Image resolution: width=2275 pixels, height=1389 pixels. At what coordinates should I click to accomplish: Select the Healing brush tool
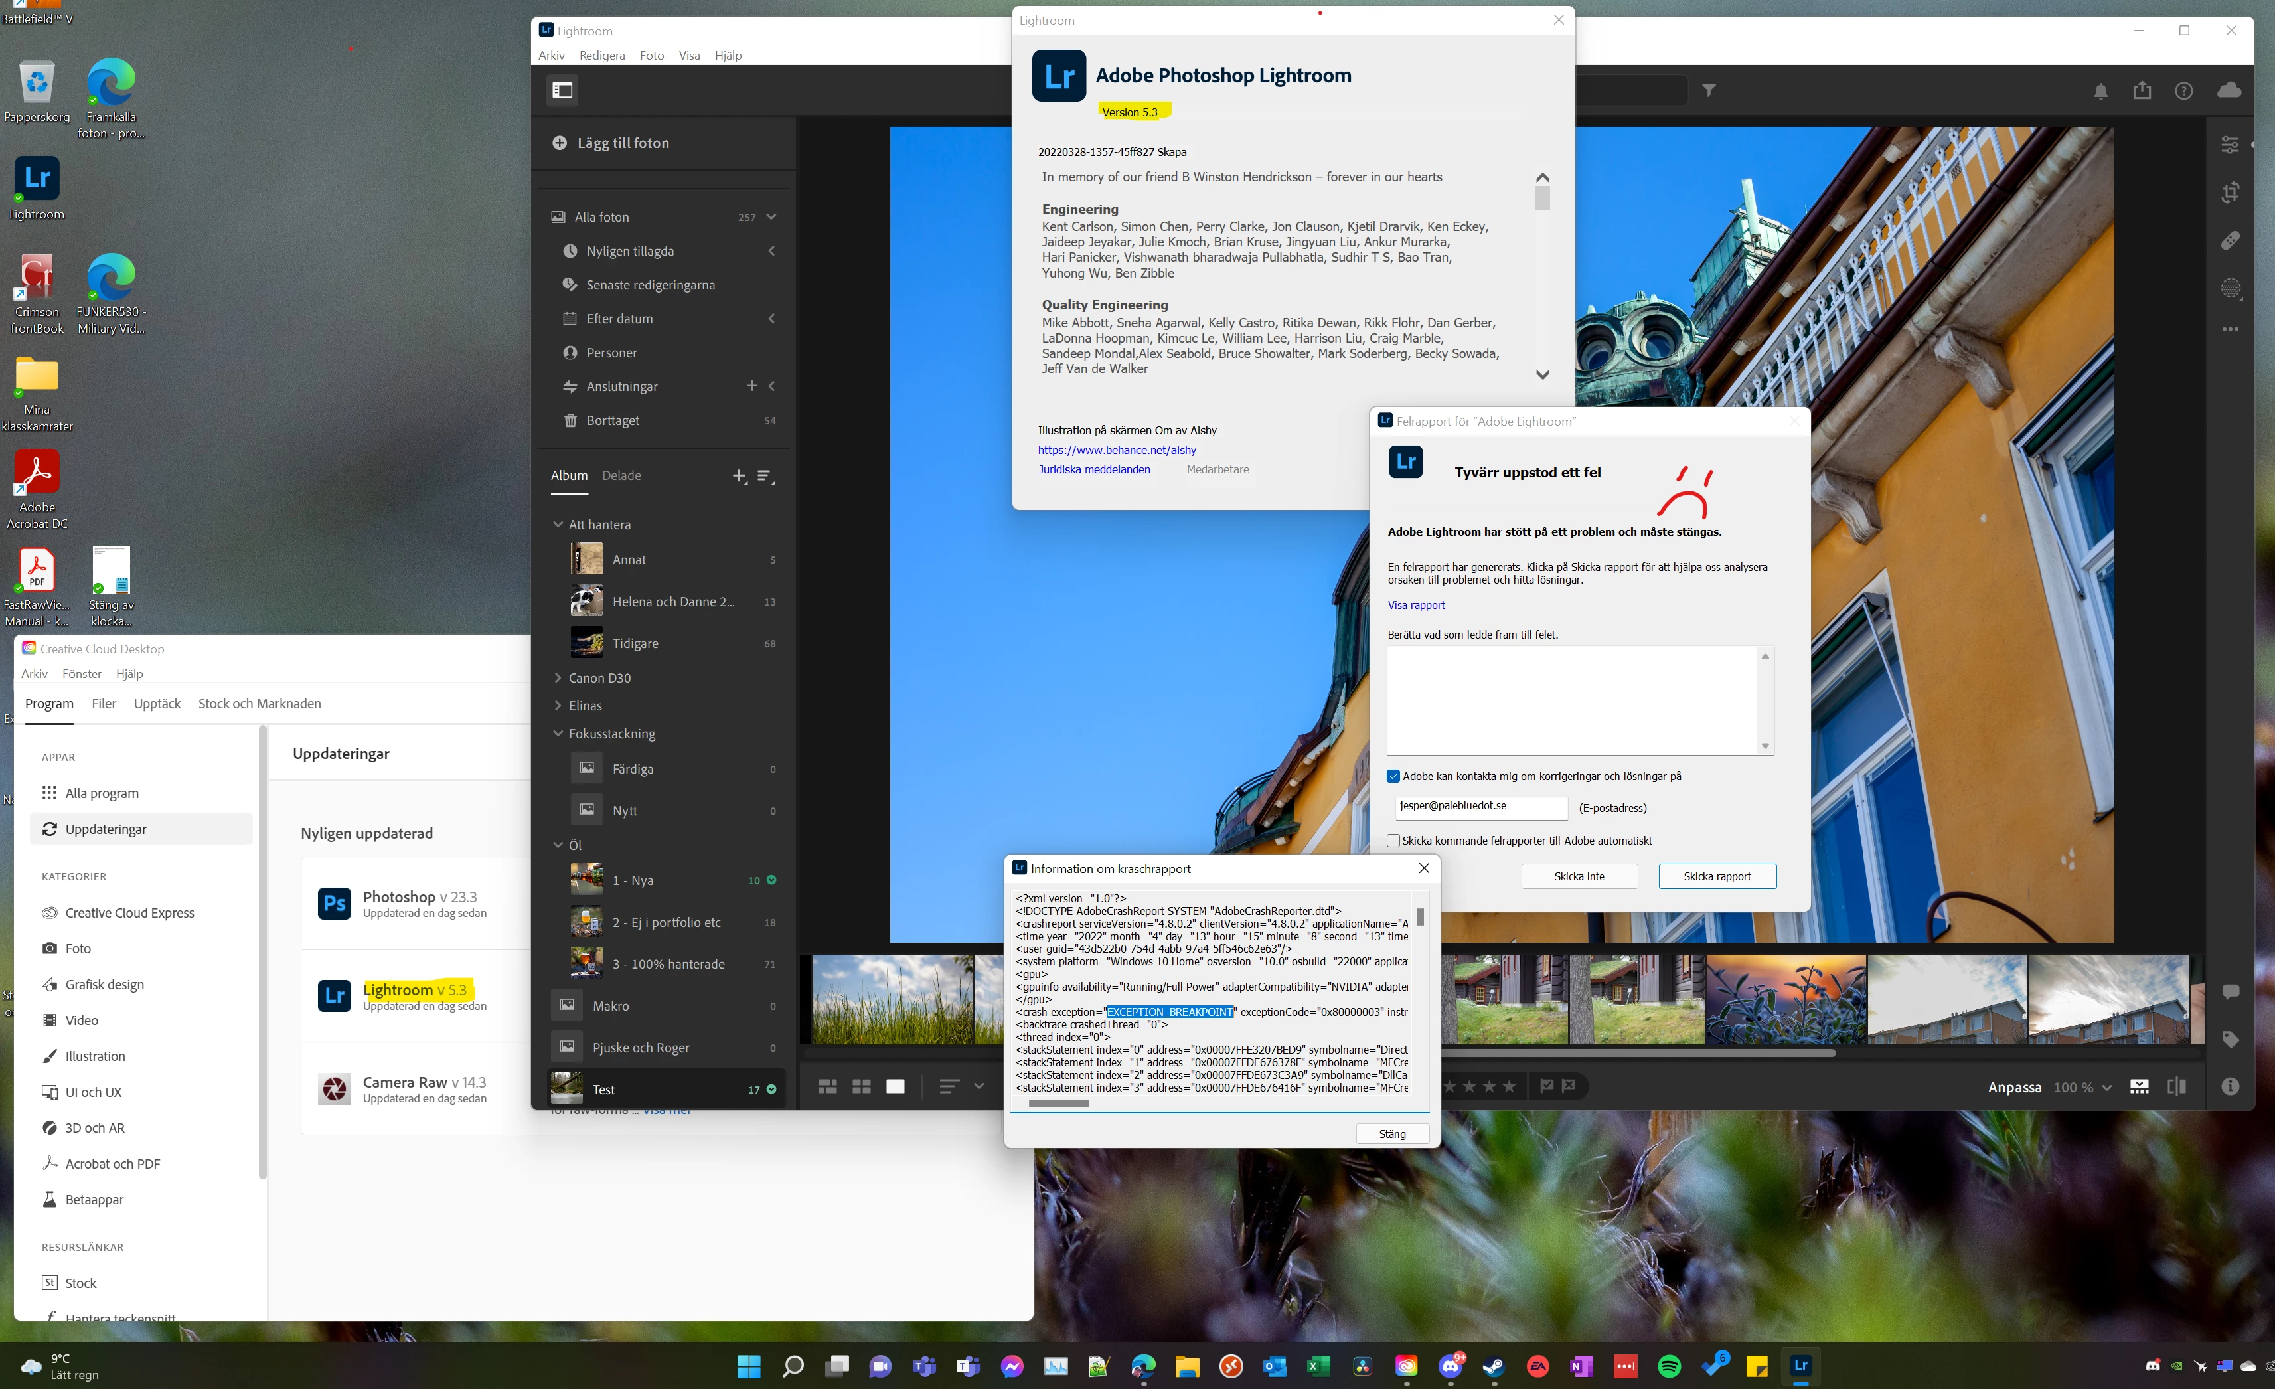(x=2230, y=241)
